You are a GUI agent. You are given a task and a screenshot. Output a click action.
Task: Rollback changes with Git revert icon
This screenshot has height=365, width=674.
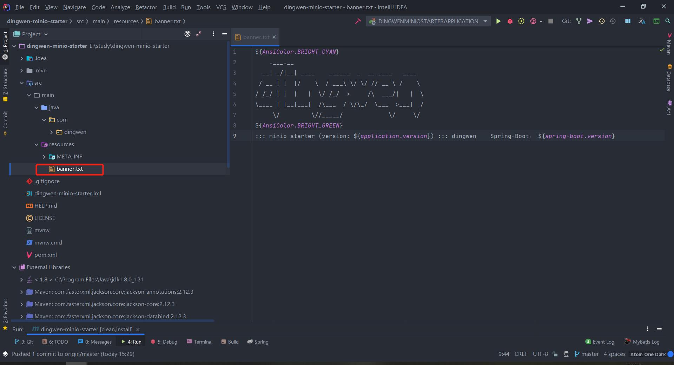click(613, 21)
